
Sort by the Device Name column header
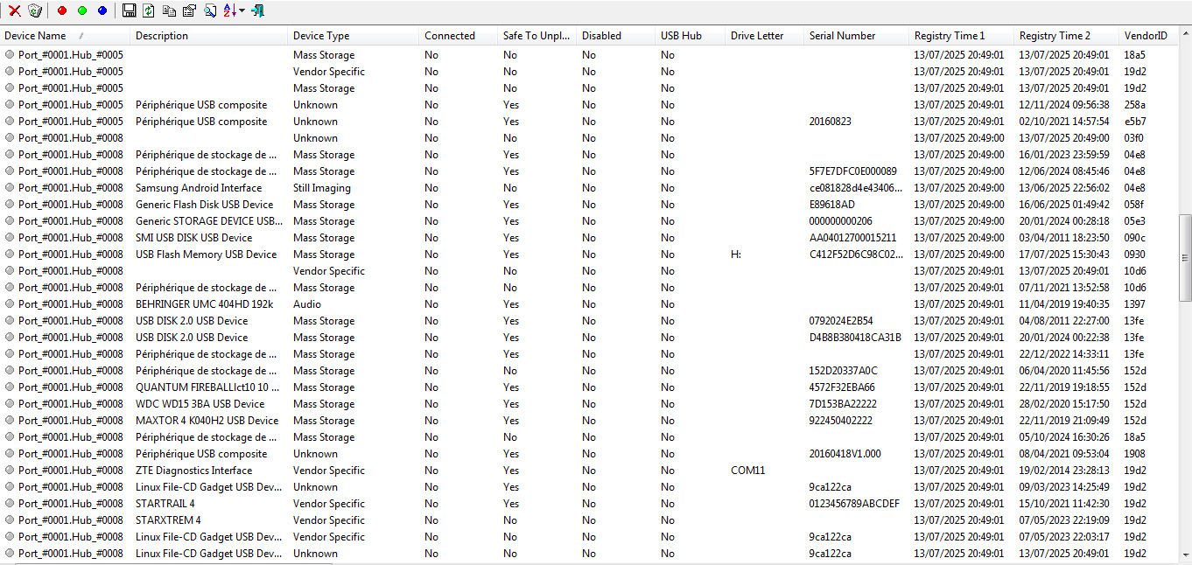pyautogui.click(x=66, y=36)
